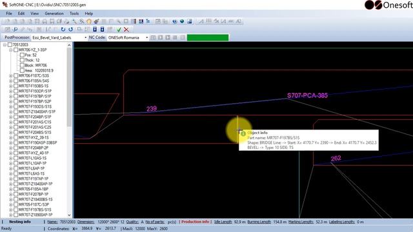
Task: Select the brush tool icon right of the hand
Action: click(x=96, y=21)
